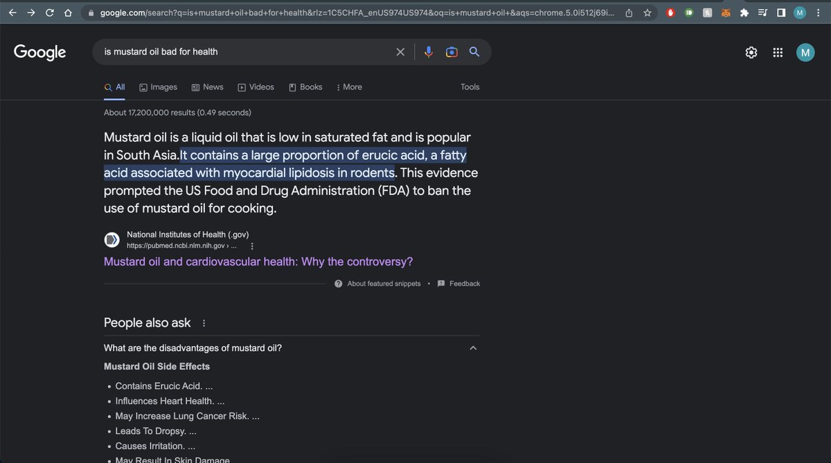The height and width of the screenshot is (463, 831).
Task: Bookmark this page with the star
Action: [x=647, y=13]
